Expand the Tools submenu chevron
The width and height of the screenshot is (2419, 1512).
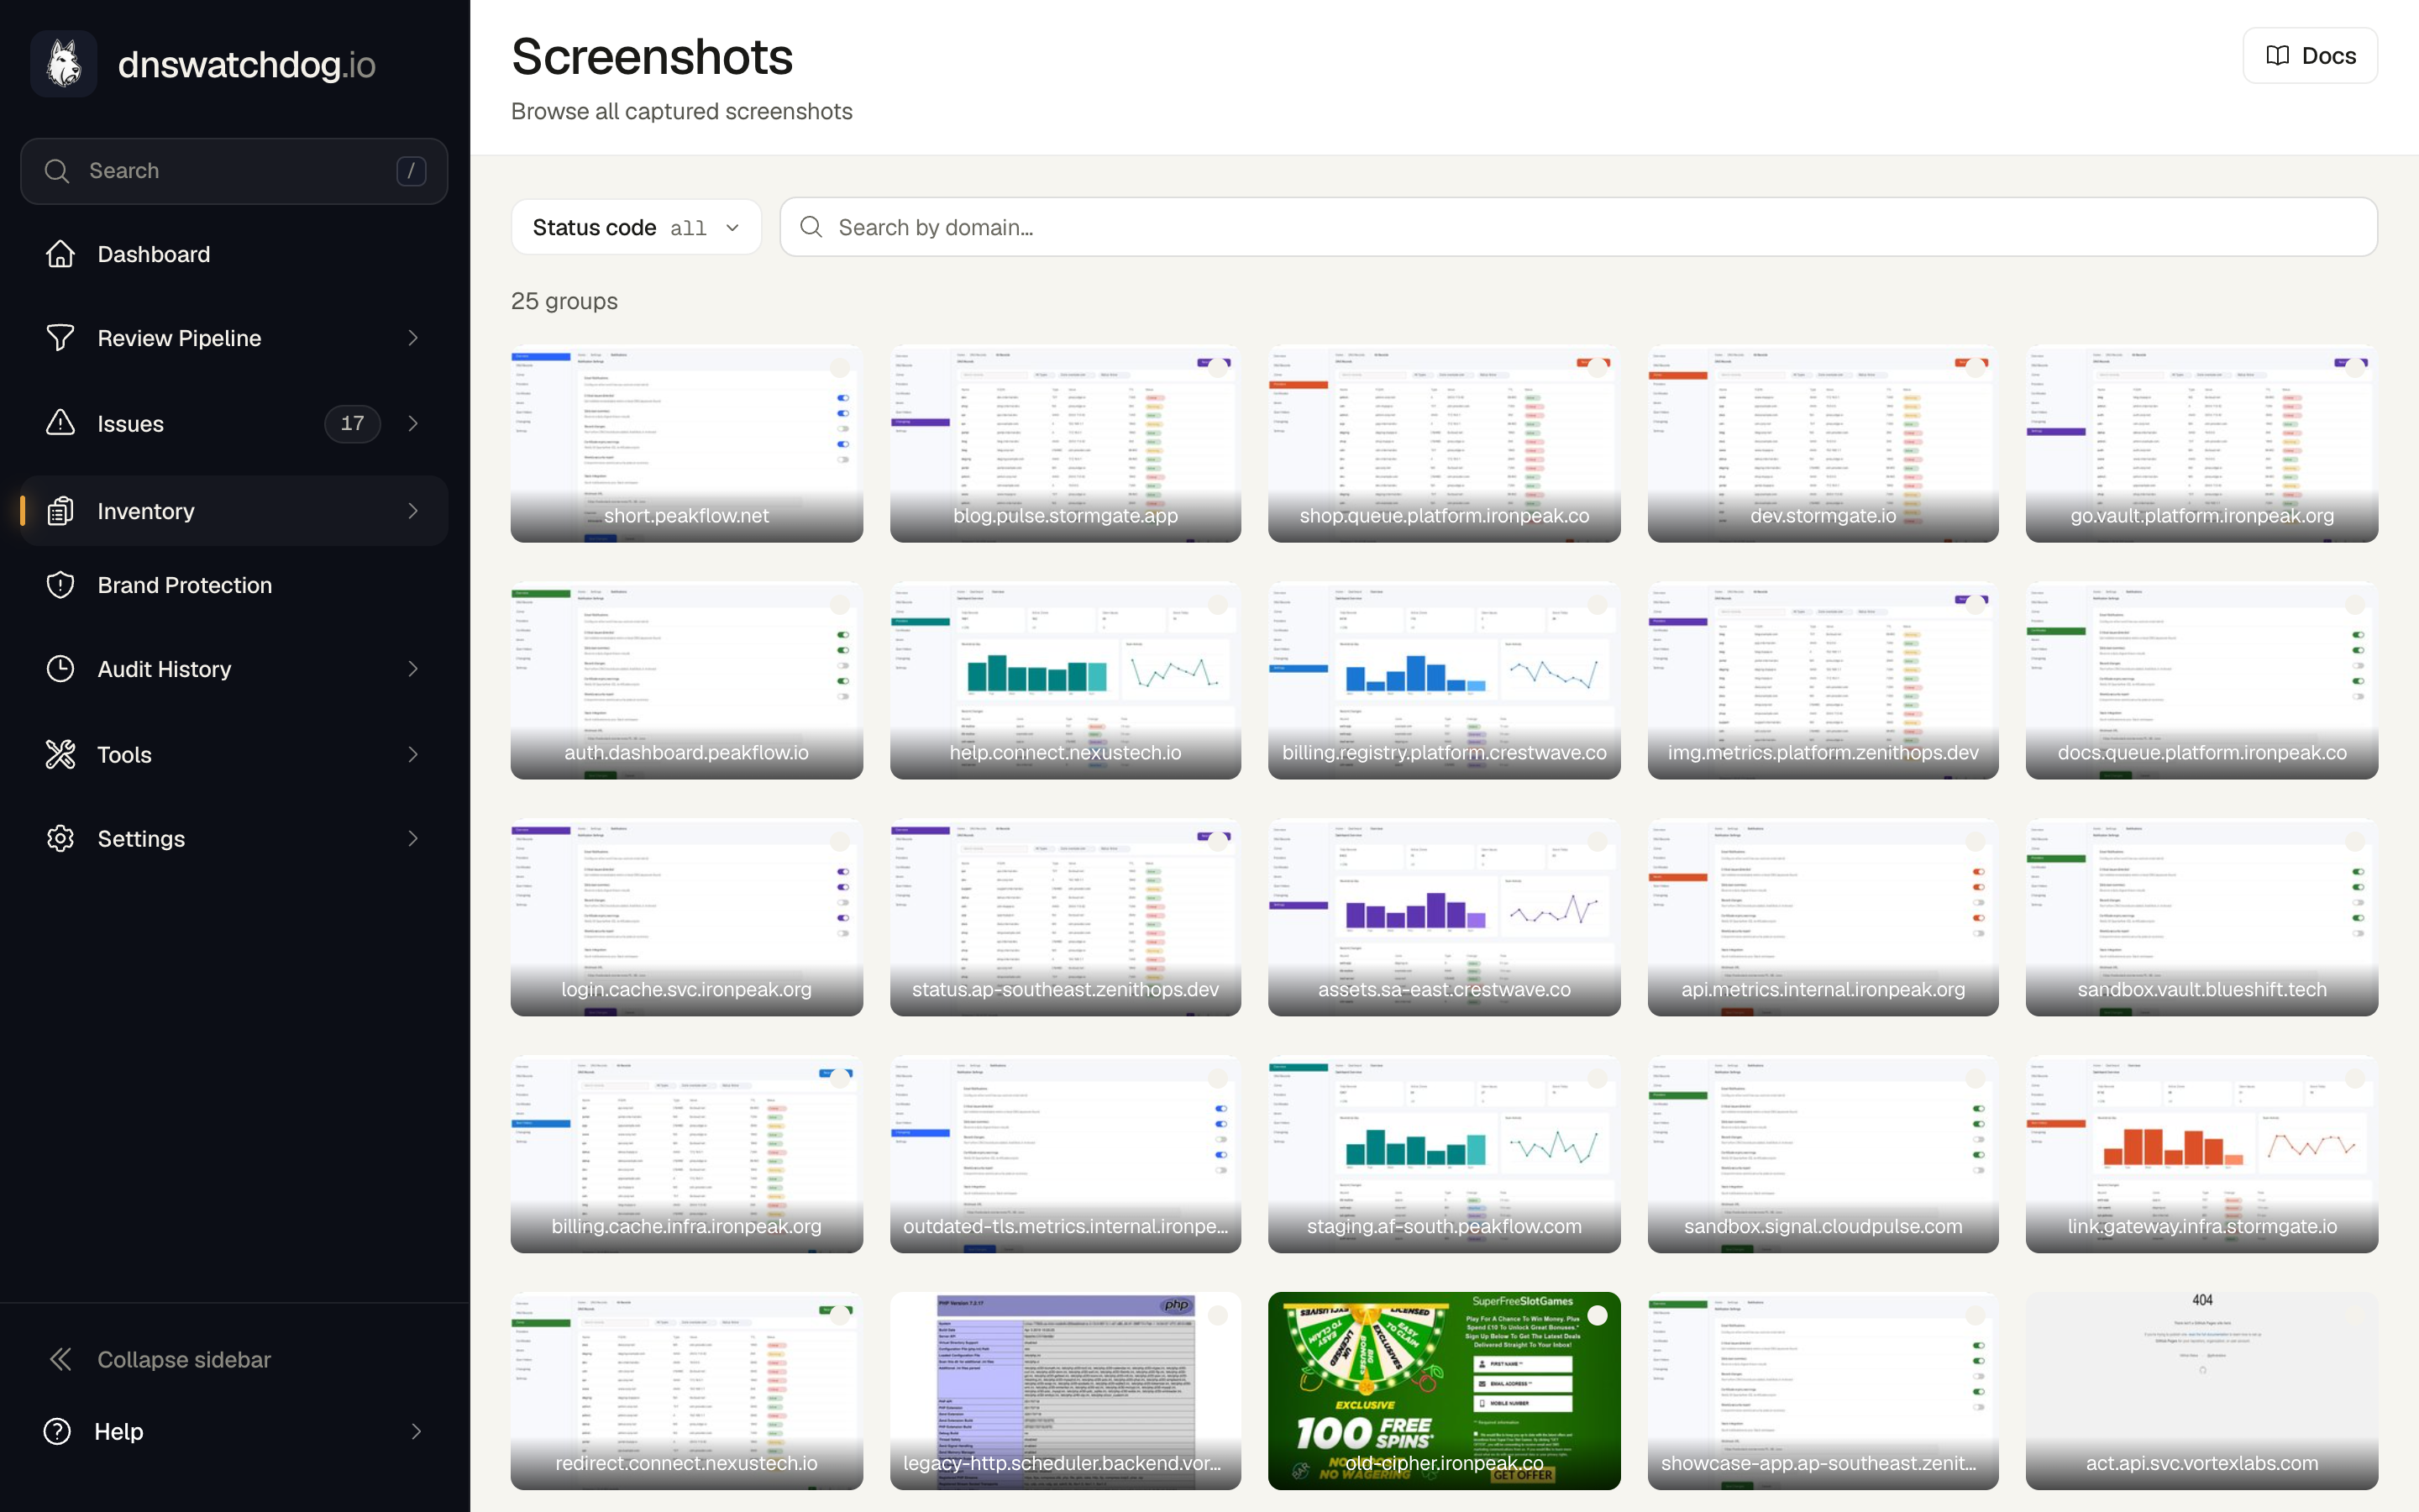tap(413, 754)
